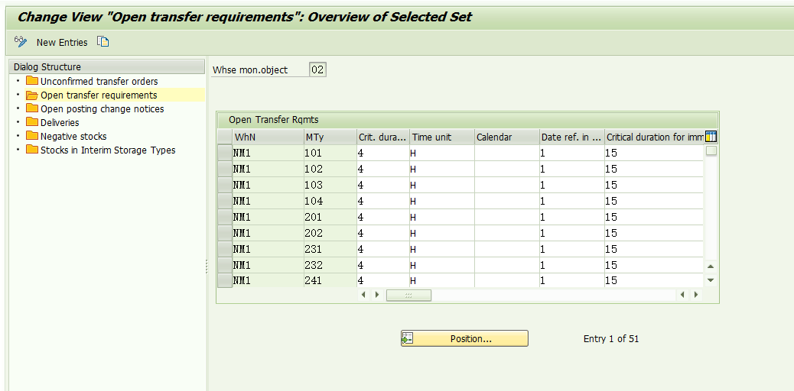Open the table settings configuration icon

pos(711,137)
